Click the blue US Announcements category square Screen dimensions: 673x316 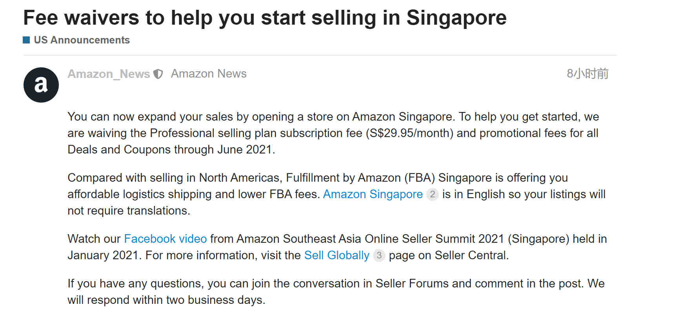[x=26, y=40]
